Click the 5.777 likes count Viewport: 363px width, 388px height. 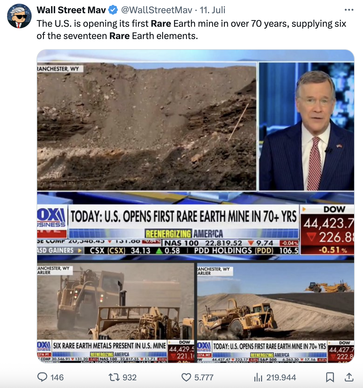point(204,378)
